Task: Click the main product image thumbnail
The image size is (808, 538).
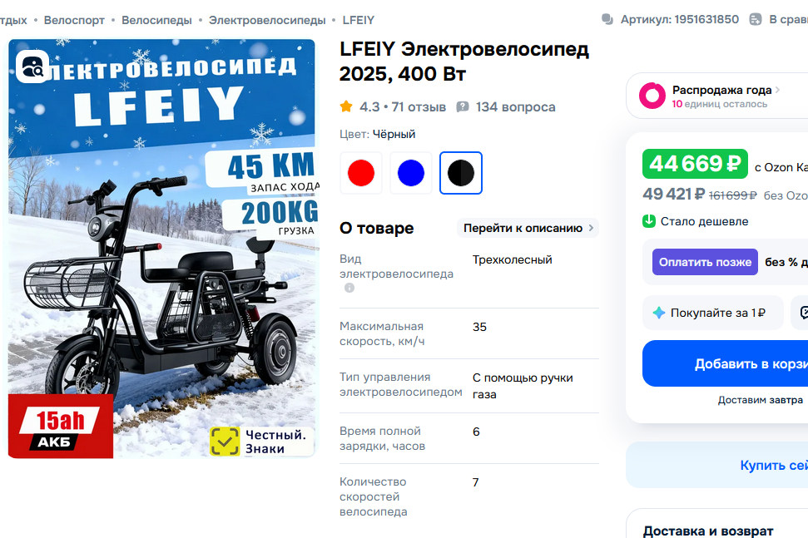Action: 161,249
